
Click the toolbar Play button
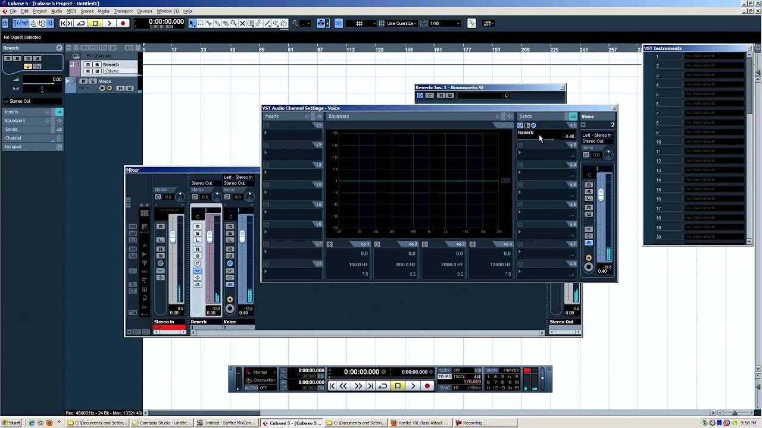click(x=110, y=23)
